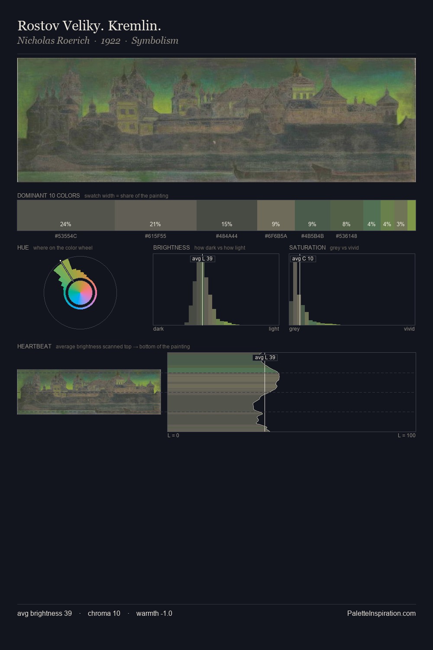Click the 'avg C 10' label in Saturation chart

[303, 259]
